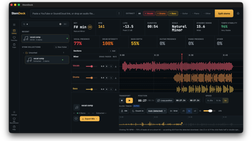
Task: Open the Auto (detected) dropdown
Action: (157, 111)
